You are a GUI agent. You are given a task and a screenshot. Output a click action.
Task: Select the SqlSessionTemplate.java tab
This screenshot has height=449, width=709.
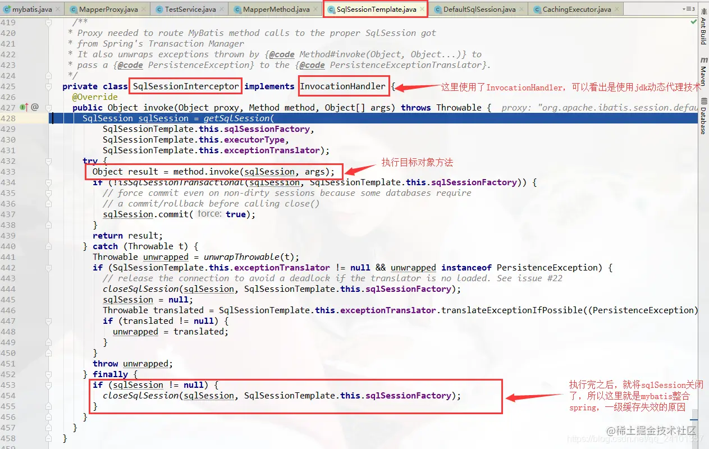click(x=377, y=10)
